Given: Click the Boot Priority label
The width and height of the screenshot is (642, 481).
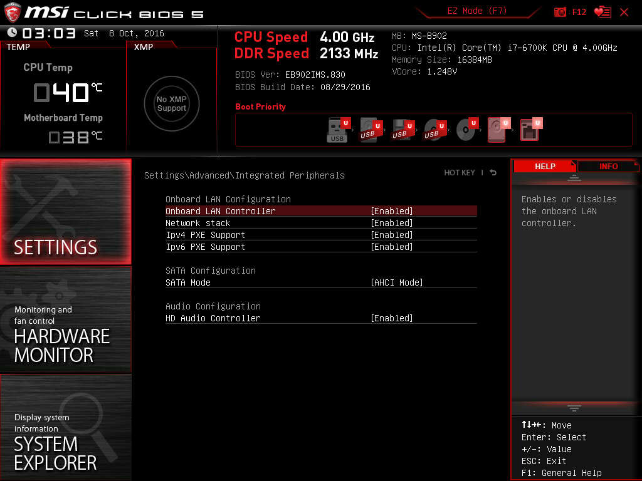Looking at the screenshot, I should tap(260, 106).
